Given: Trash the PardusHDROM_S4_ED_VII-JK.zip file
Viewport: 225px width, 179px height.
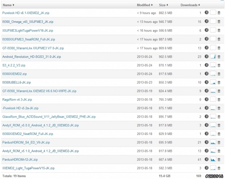Looking at the screenshot, I should 219,142.
